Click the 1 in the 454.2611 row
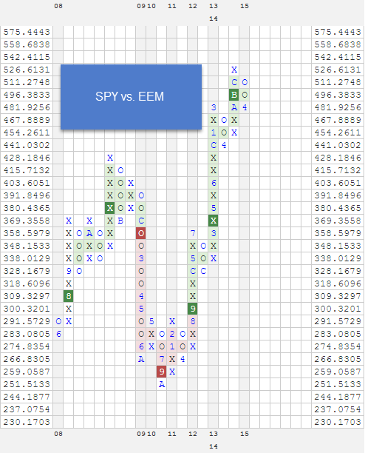This screenshot has width=365, height=453. [x=214, y=132]
